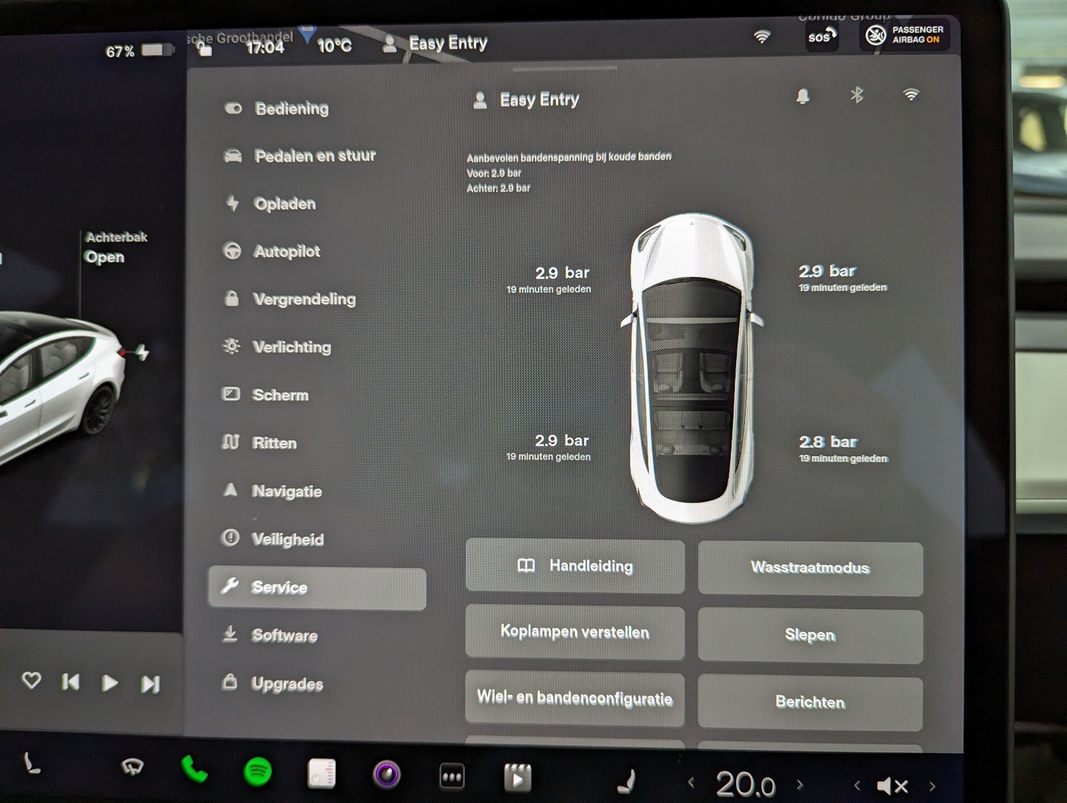The image size is (1067, 803).
Task: Open the camera app icon
Action: click(387, 774)
